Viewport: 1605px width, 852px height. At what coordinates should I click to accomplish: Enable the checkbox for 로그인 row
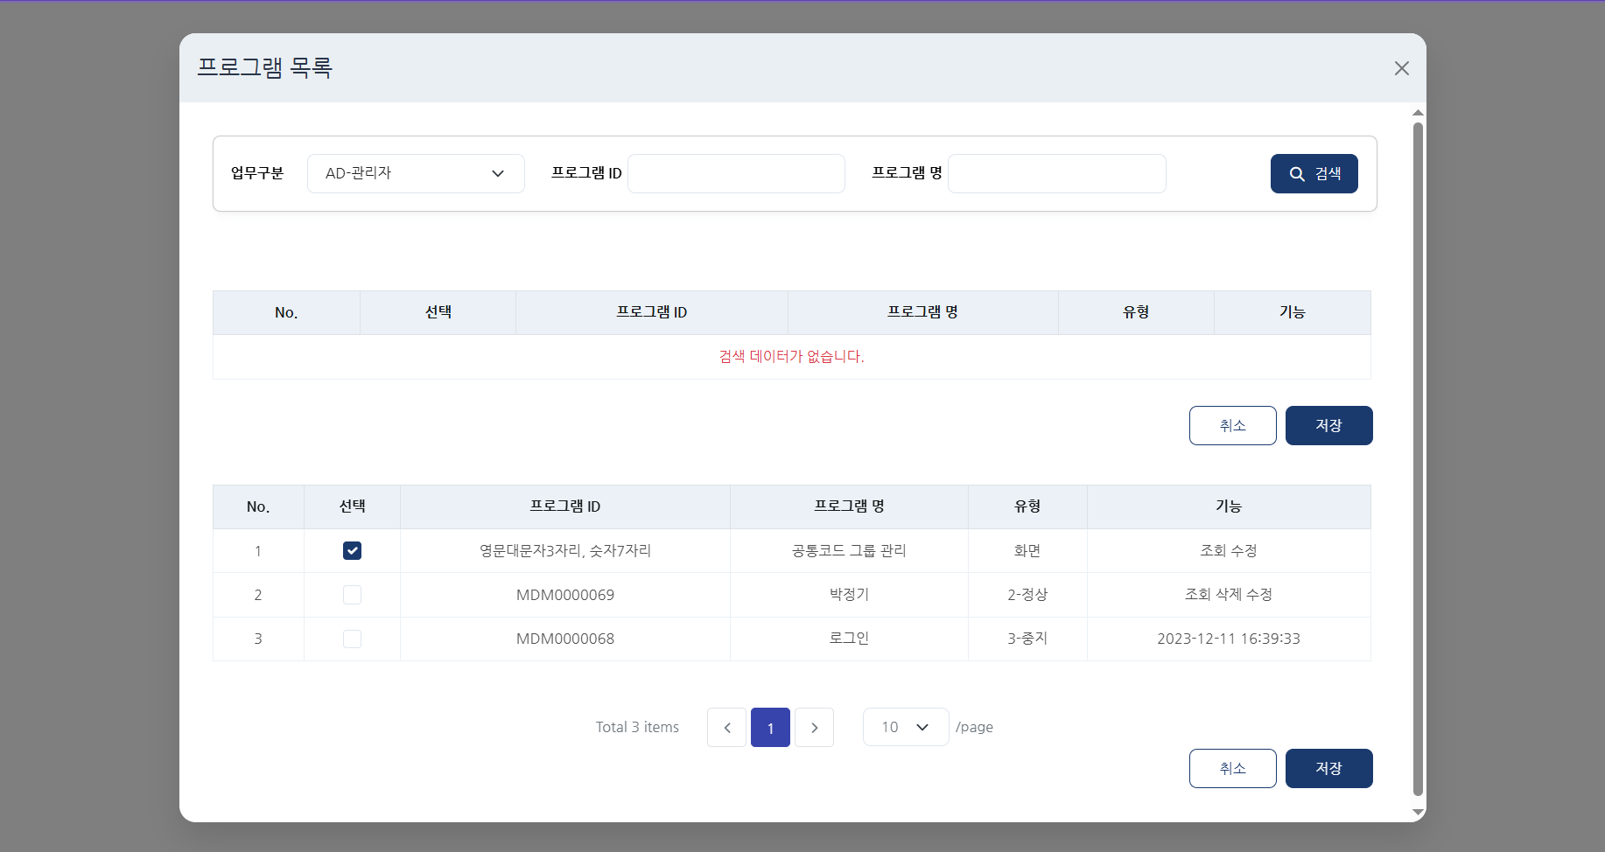pos(352,639)
